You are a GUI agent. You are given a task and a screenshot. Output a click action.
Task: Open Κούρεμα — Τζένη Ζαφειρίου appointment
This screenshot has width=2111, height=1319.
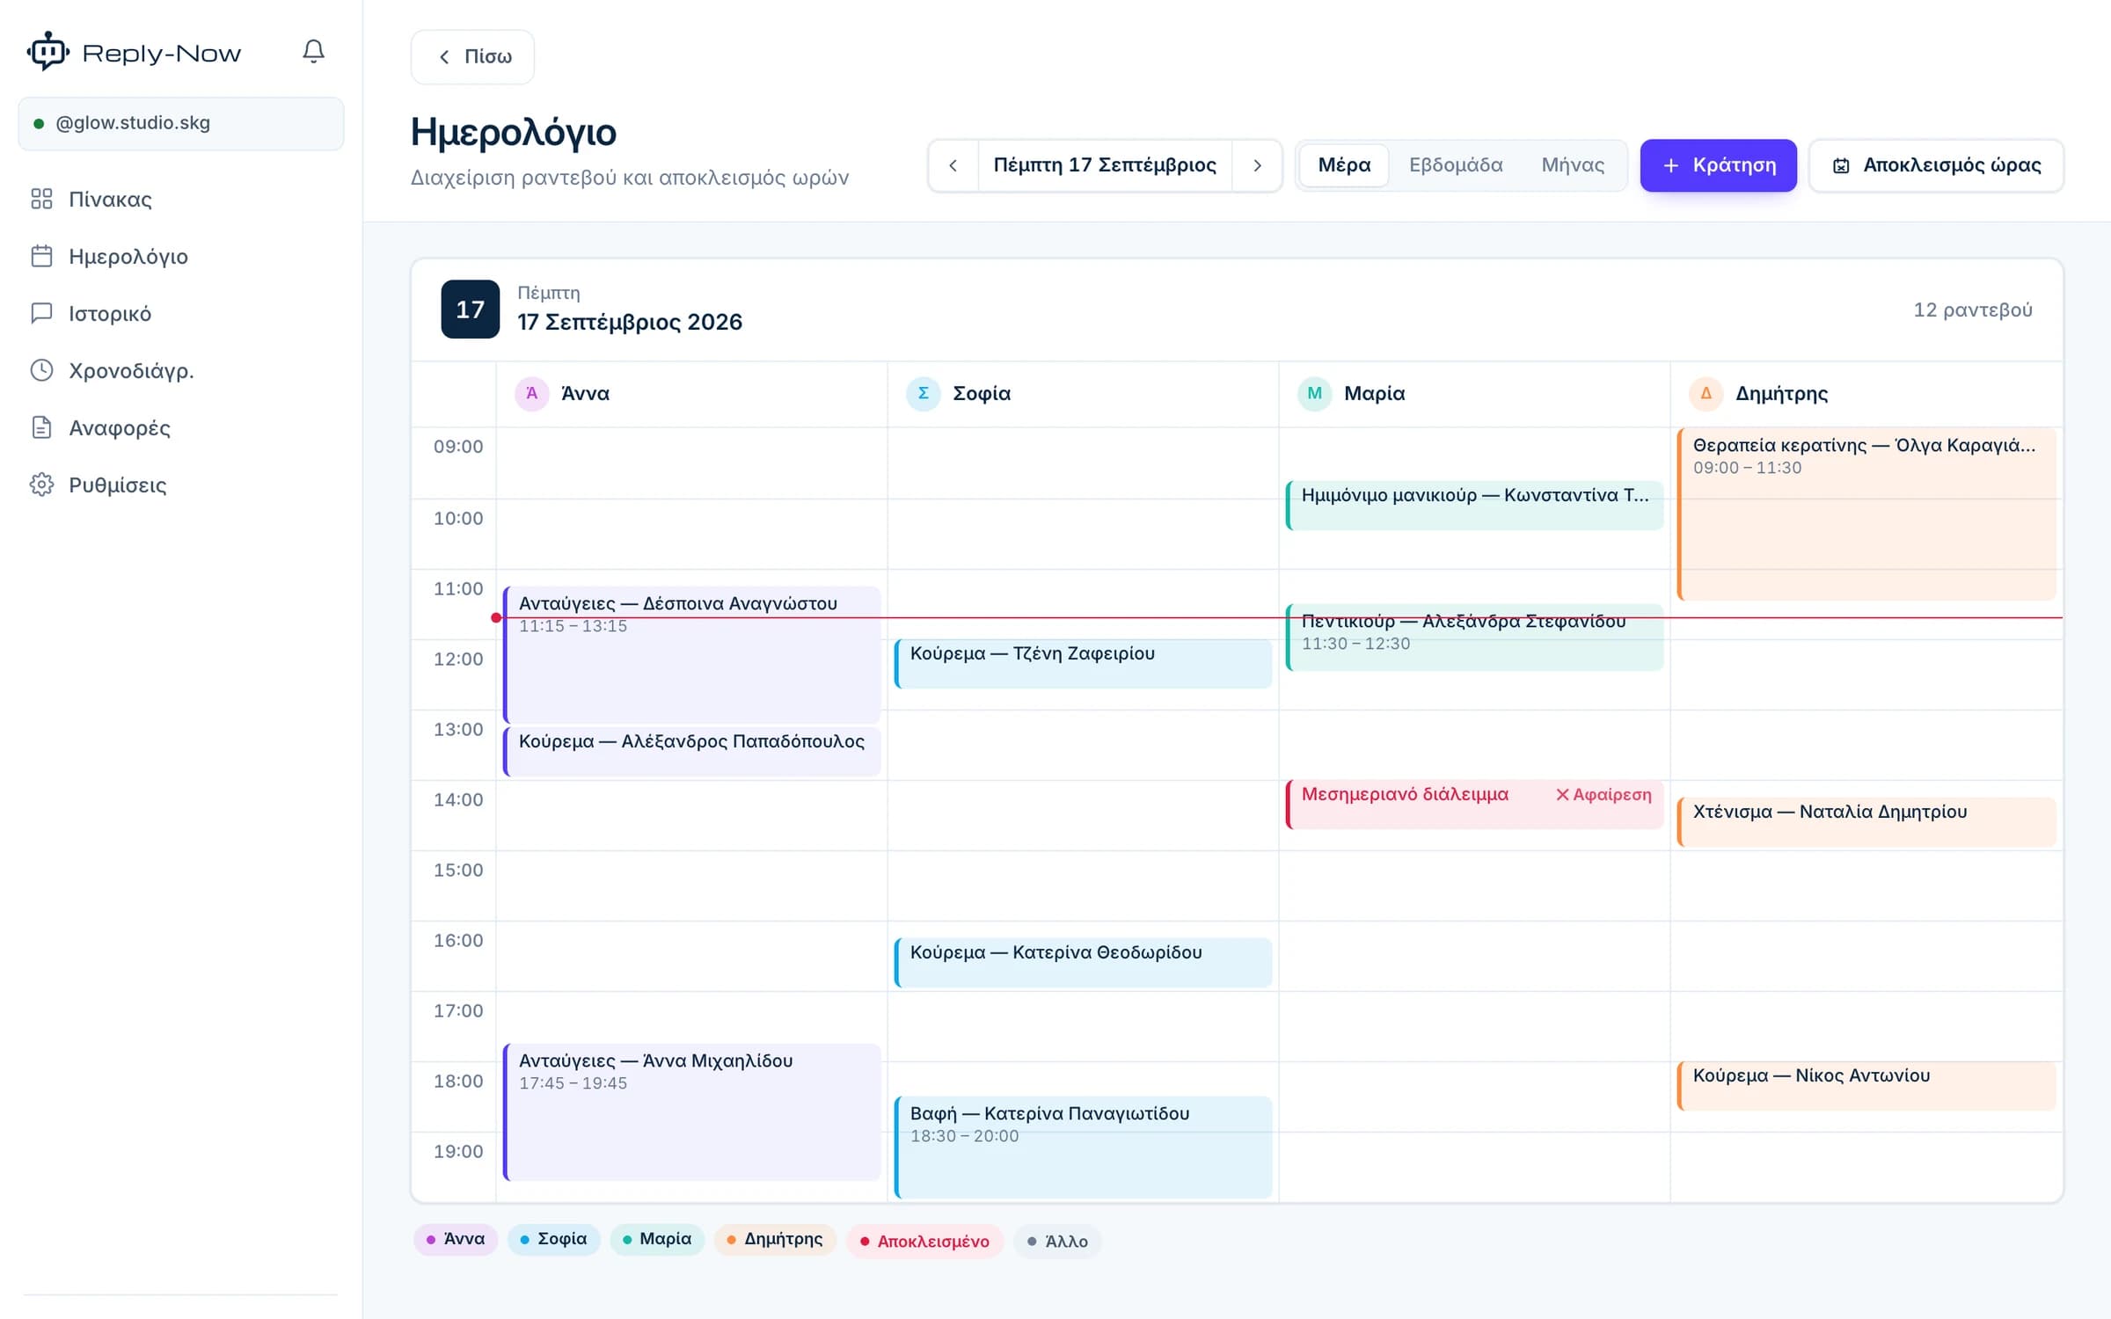point(1084,664)
